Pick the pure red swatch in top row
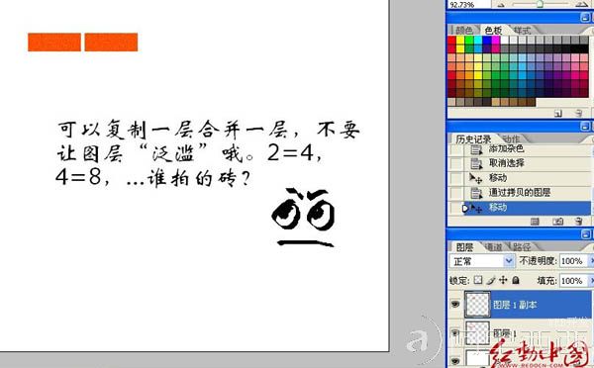Viewport: 594px width, 368px height. [x=451, y=41]
